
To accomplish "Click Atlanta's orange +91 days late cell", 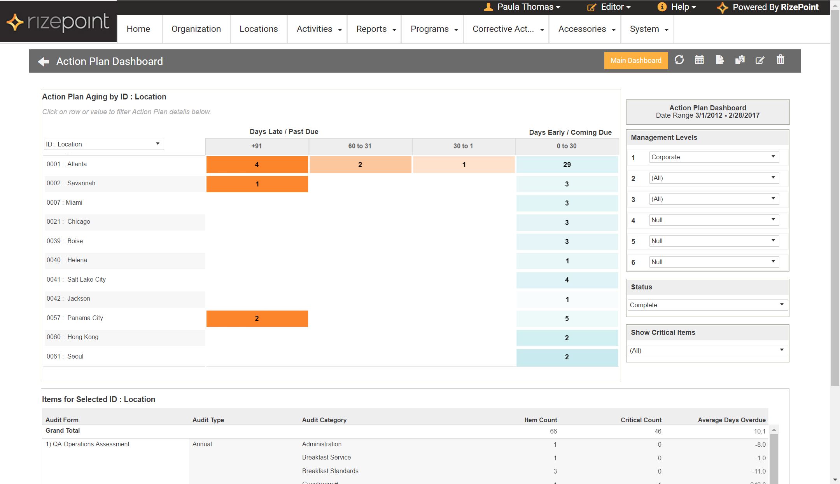I will (257, 165).
